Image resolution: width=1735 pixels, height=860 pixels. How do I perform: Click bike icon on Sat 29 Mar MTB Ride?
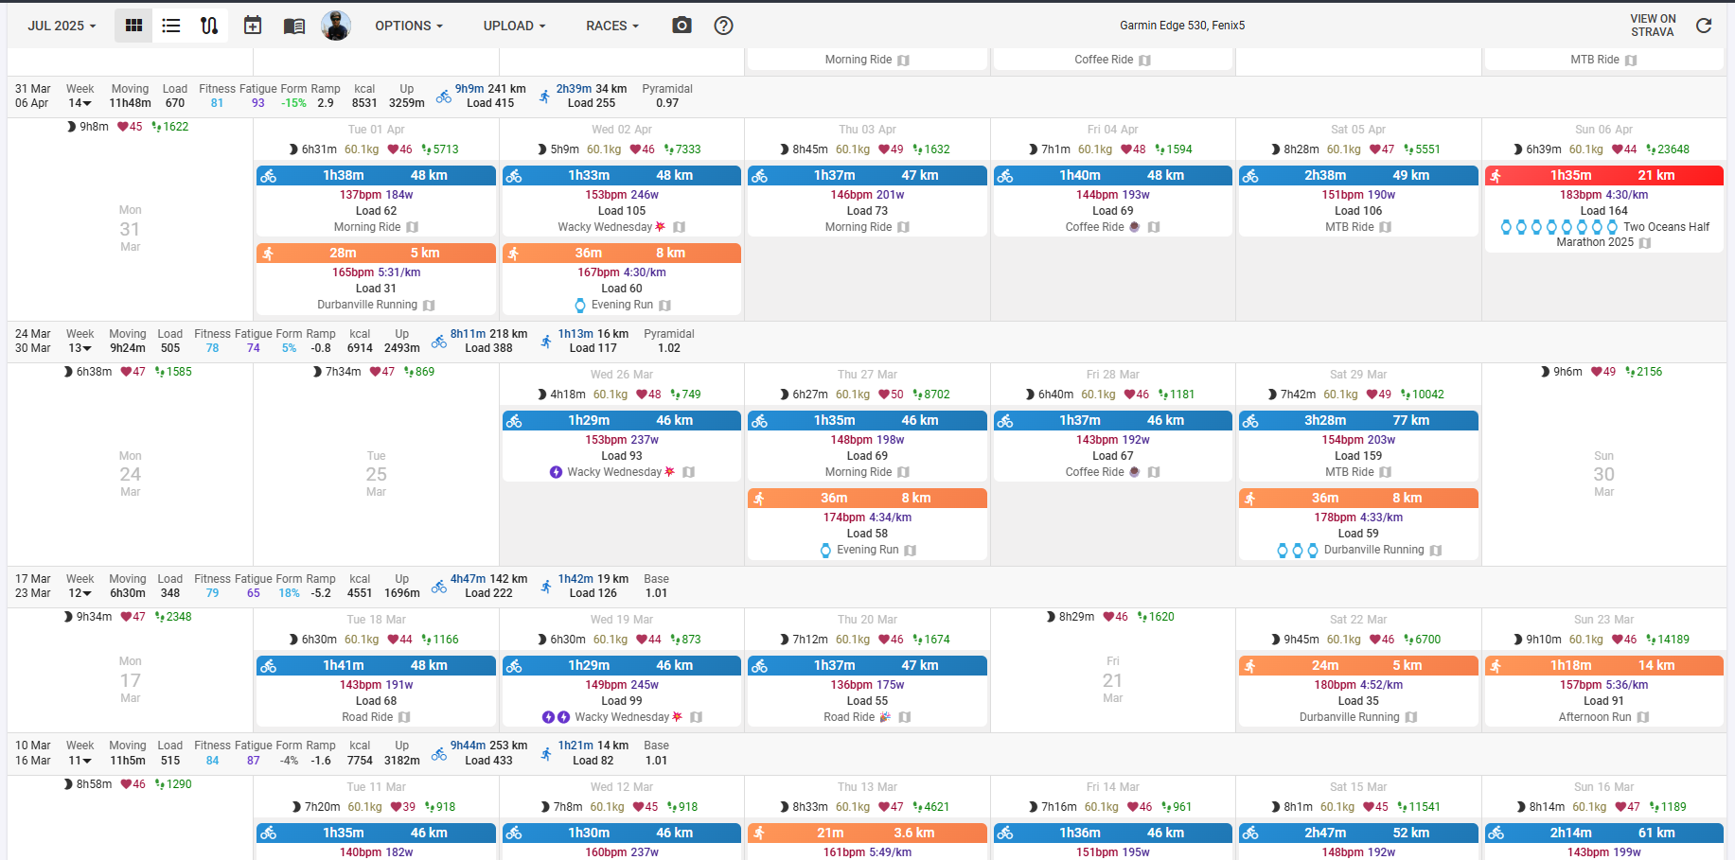(1250, 421)
